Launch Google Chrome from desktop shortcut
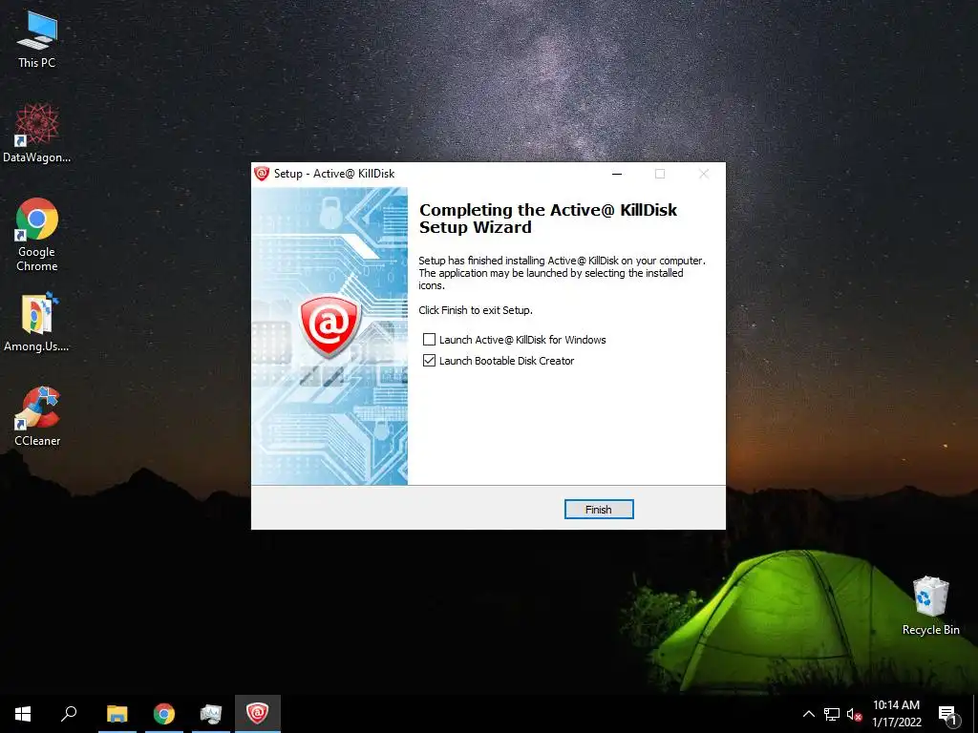The height and width of the screenshot is (733, 978). click(37, 234)
